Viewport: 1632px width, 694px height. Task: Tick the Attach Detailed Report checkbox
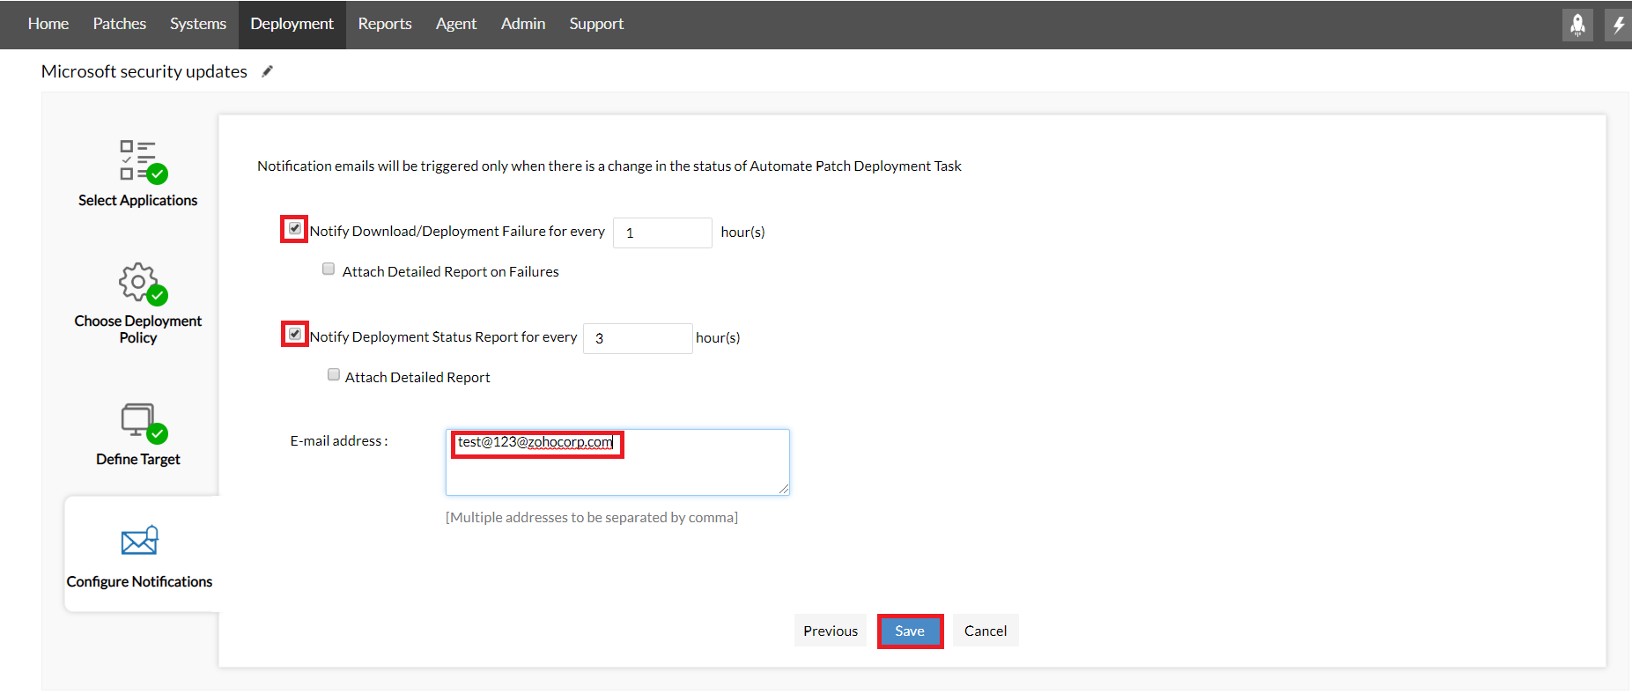point(334,375)
